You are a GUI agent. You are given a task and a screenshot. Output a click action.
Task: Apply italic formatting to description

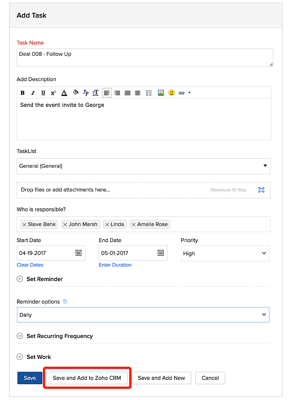coord(33,93)
